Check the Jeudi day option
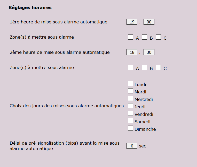This screenshot has height=167, width=197. [131, 106]
